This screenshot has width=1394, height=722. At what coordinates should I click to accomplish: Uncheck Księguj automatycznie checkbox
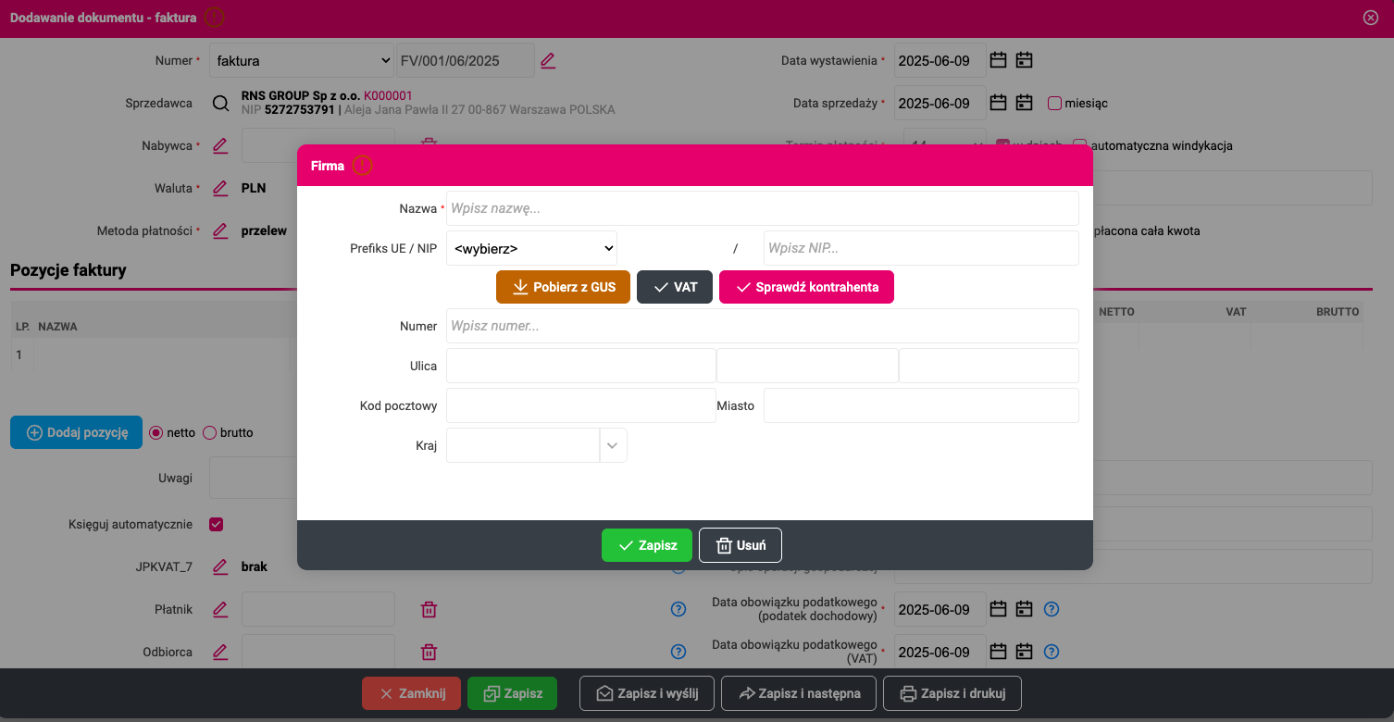(x=217, y=525)
